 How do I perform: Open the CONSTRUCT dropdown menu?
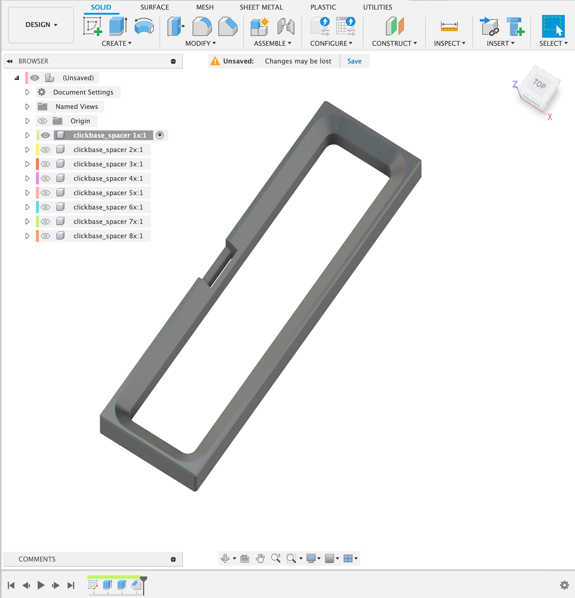click(394, 43)
